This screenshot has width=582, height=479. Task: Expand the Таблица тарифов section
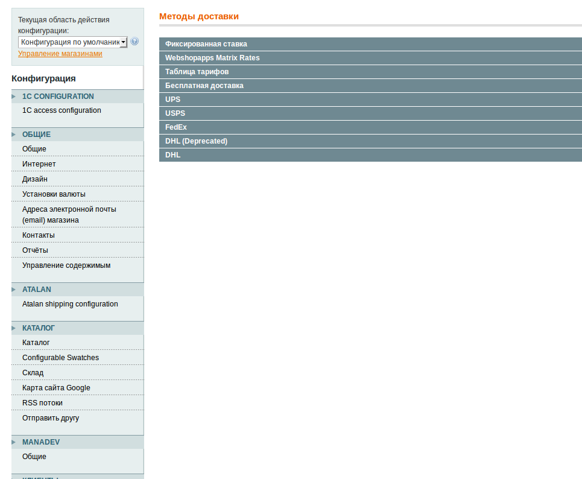pos(370,72)
